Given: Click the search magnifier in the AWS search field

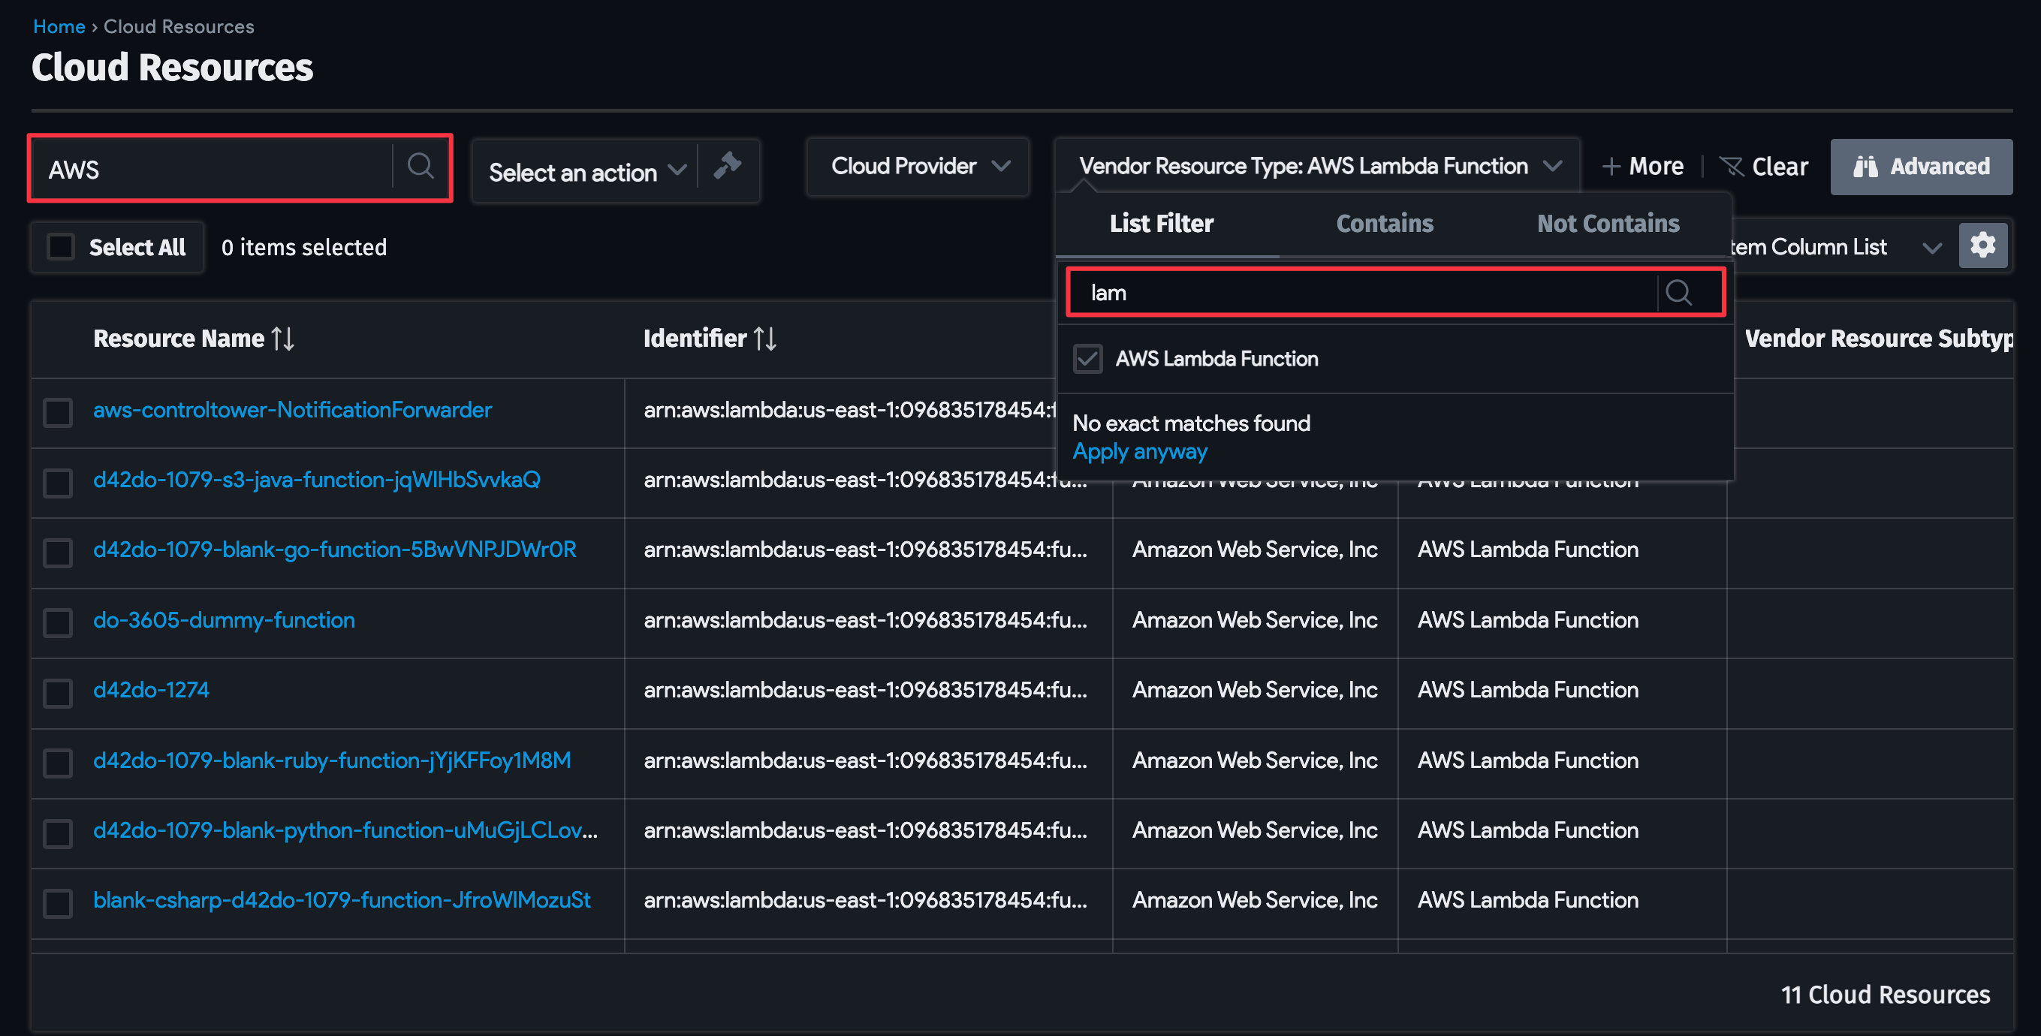Looking at the screenshot, I should (421, 167).
